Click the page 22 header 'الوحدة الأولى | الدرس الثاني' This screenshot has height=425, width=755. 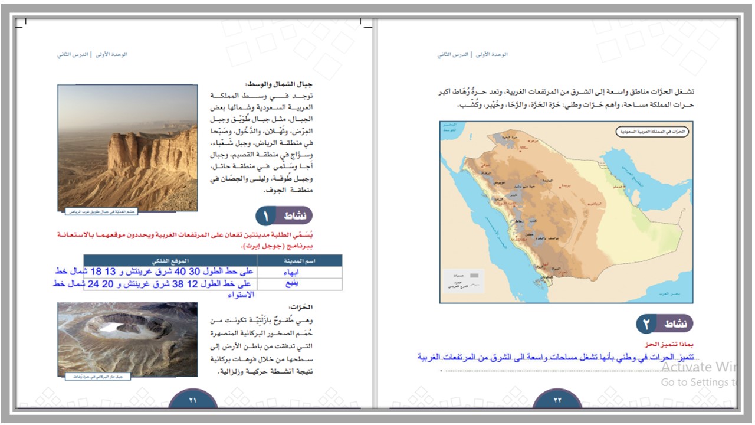click(x=472, y=54)
